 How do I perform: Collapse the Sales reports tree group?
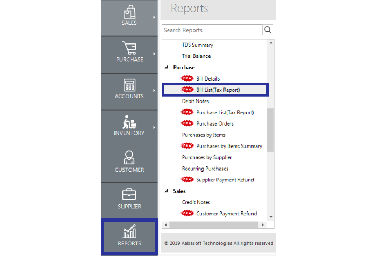(166, 191)
